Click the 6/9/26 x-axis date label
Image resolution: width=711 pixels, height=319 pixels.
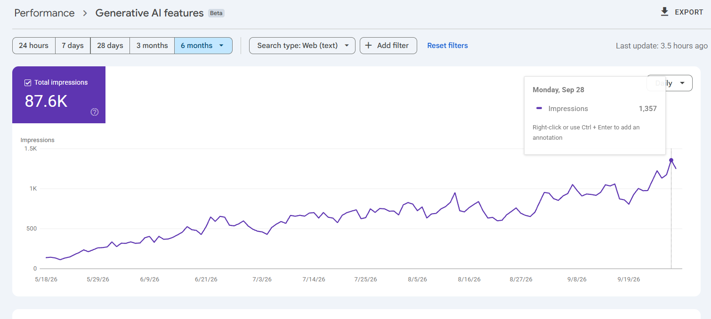tap(150, 279)
